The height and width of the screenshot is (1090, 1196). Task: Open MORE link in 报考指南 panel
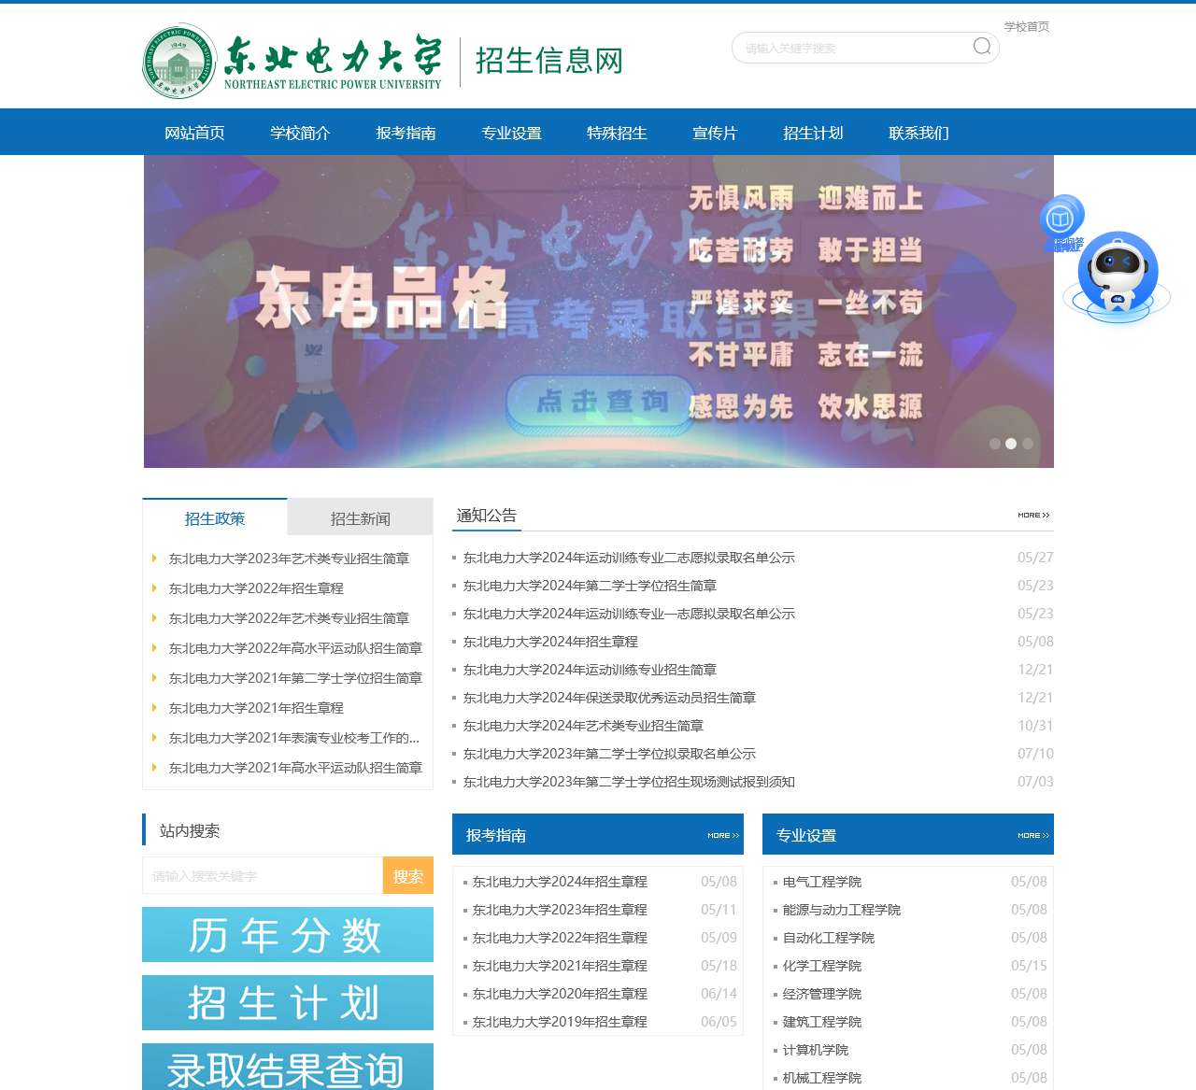point(723,835)
